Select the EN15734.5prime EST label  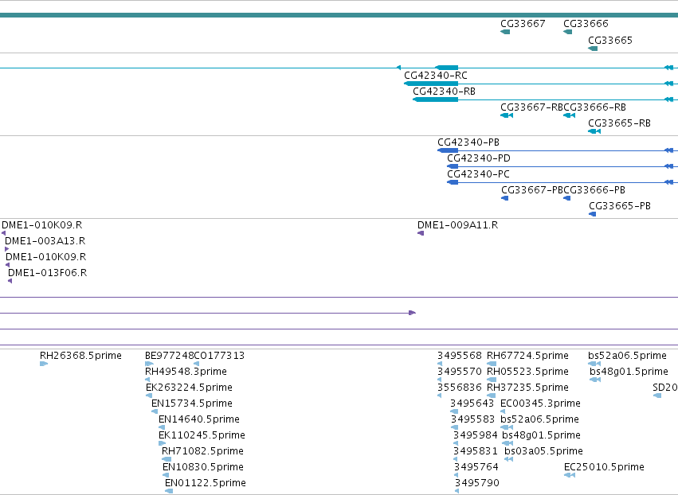pyautogui.click(x=192, y=403)
